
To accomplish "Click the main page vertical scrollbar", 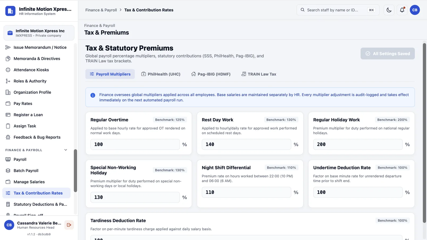I will (424, 133).
